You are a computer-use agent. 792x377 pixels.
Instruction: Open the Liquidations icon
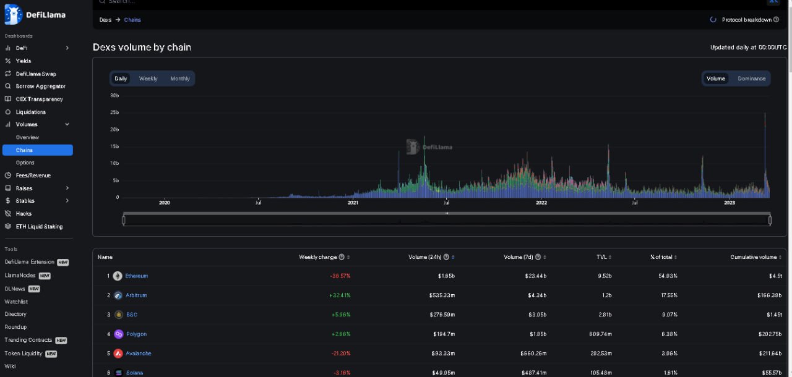point(8,112)
